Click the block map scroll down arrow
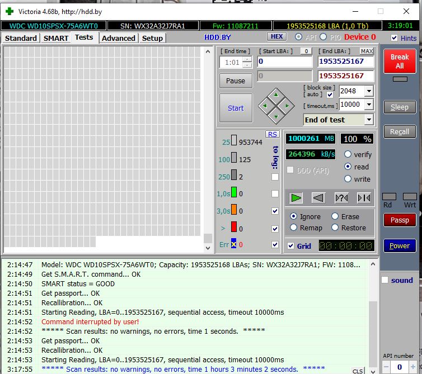The image size is (422, 374). 208,248
